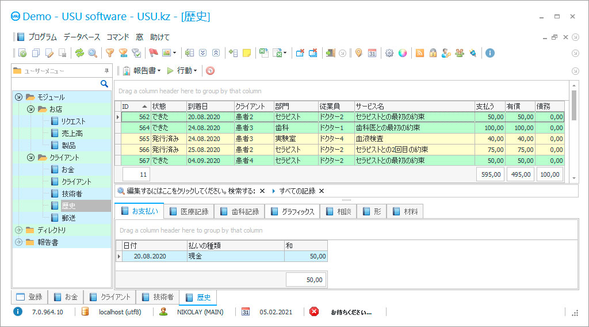Screen dimensions: 589x327
Task: Click the close current window icon
Action: [300, 53]
